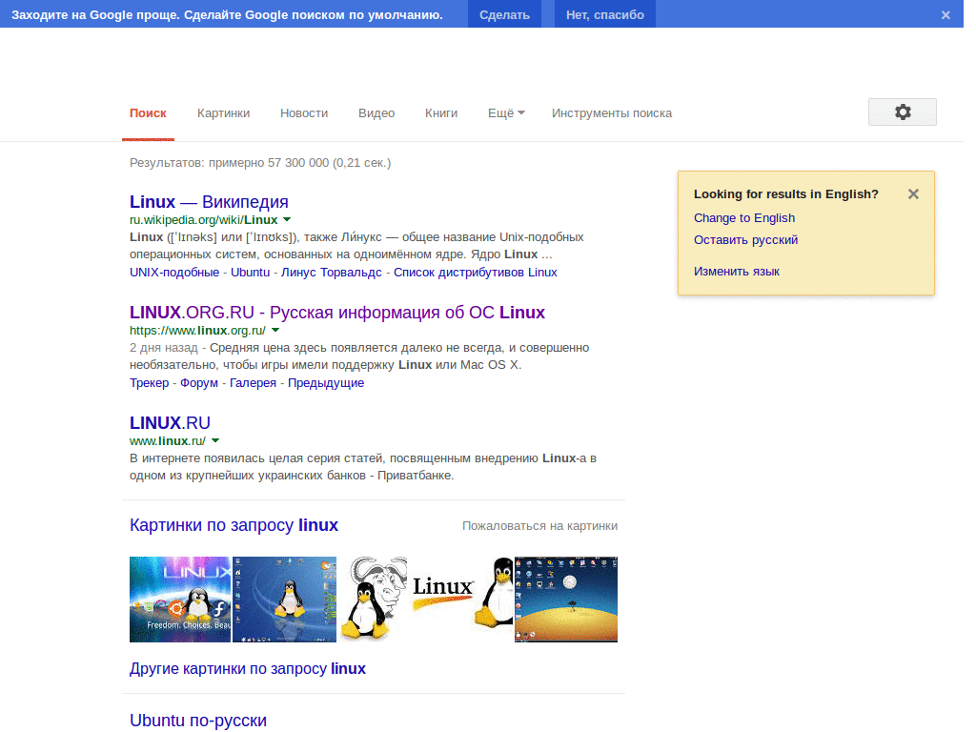Open the Линус Торвальдс sitelink
Image resolution: width=976 pixels, height=732 pixels.
click(331, 272)
